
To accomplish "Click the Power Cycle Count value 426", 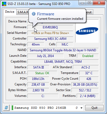I will point(89,79).
